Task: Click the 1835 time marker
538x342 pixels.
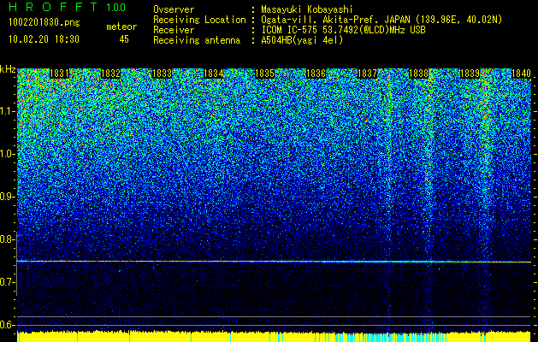Action: (x=264, y=74)
